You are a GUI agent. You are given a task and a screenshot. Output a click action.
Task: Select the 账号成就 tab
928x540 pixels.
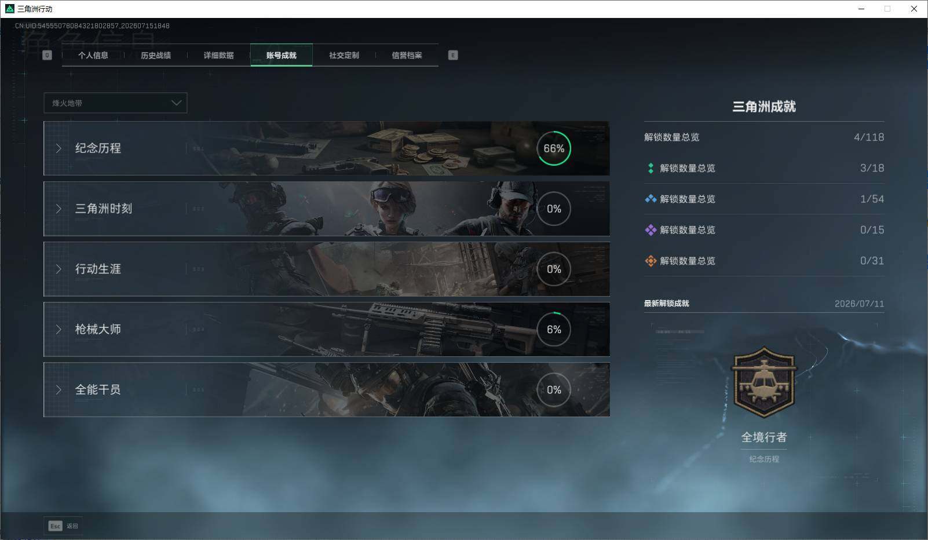point(282,55)
